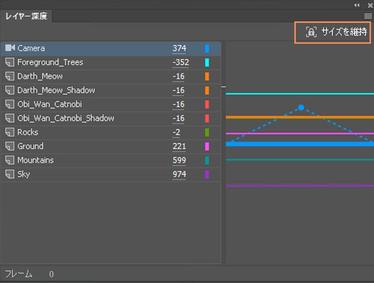The width and height of the screenshot is (374, 283).
Task: Click the purple Sky depth line
Action: point(299,186)
